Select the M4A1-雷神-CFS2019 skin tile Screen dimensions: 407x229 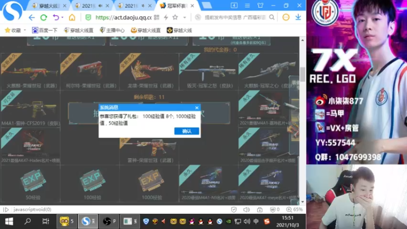click(x=31, y=108)
